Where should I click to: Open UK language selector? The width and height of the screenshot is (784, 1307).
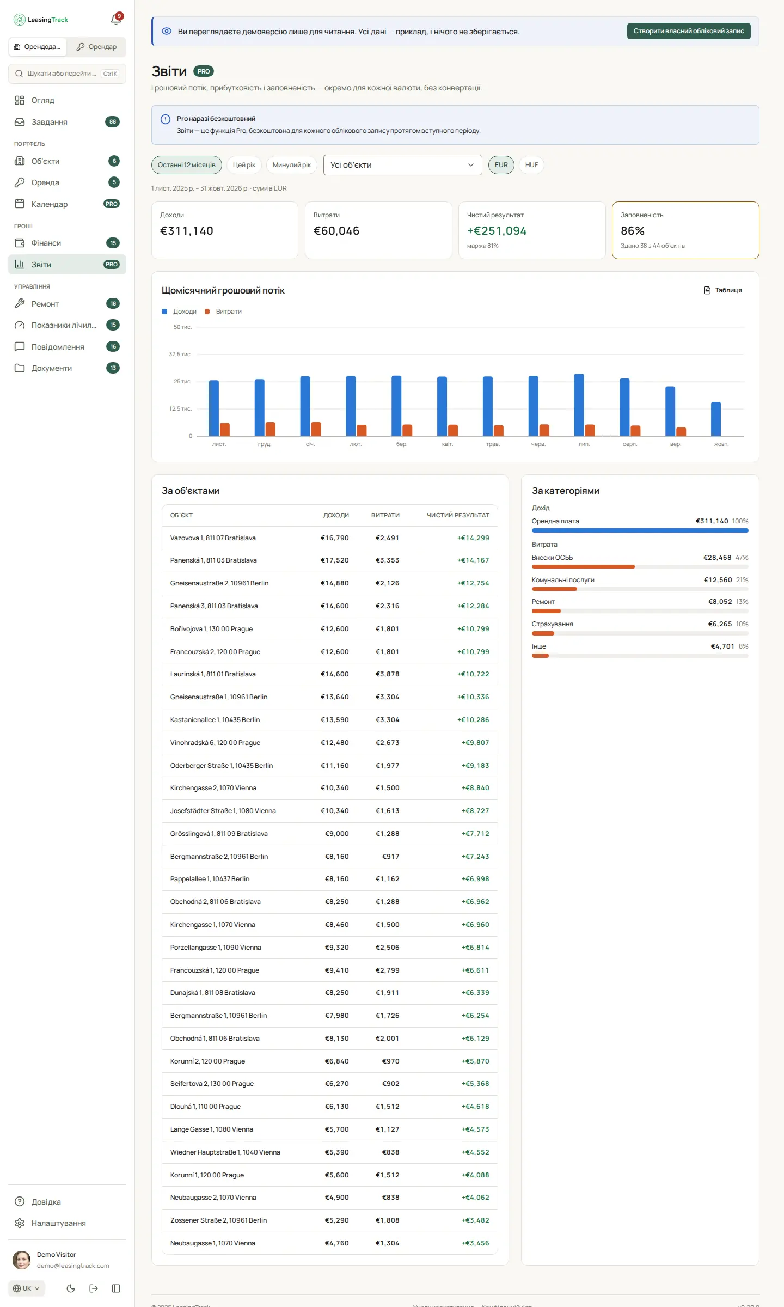(27, 1288)
